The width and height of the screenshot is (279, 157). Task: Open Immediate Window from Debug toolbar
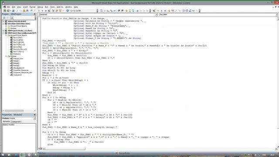[187, 10]
